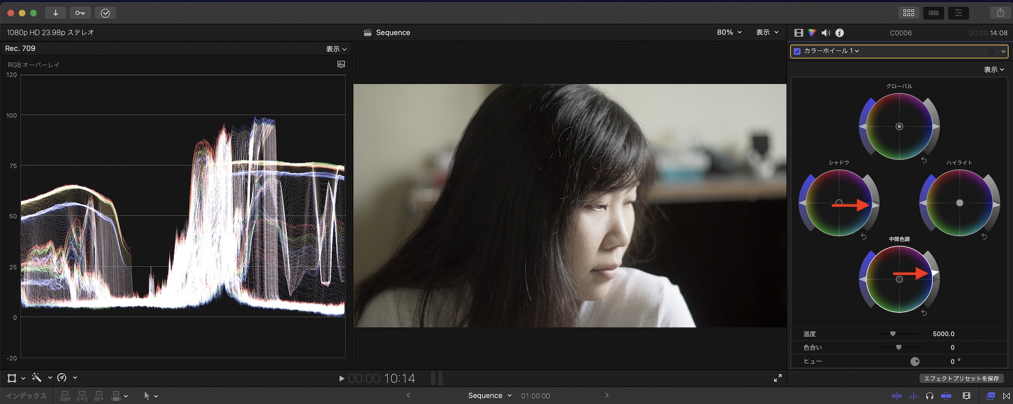Switch to the color inspector tab

pyautogui.click(x=812, y=33)
